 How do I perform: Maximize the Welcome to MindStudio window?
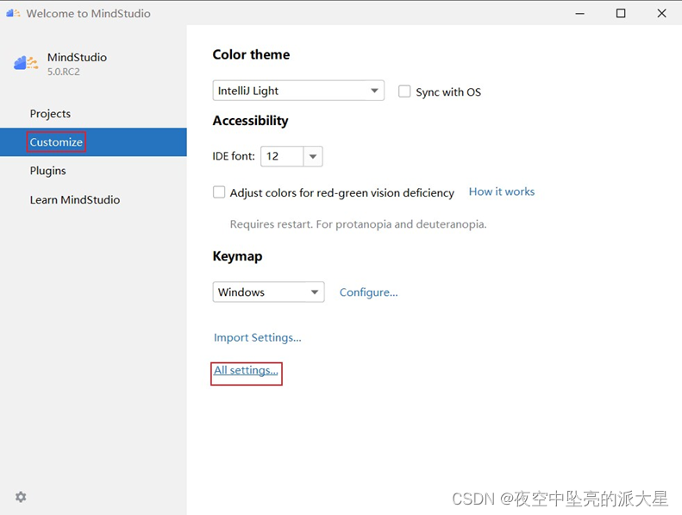pyautogui.click(x=621, y=14)
